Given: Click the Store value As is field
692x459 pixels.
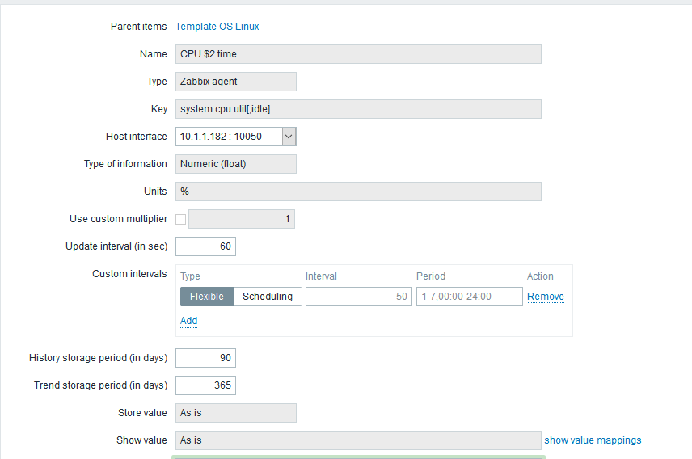Looking at the screenshot, I should (236, 413).
